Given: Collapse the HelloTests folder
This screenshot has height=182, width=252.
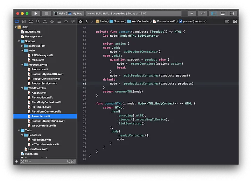Looking at the screenshot, I should pyautogui.click(x=22, y=135).
